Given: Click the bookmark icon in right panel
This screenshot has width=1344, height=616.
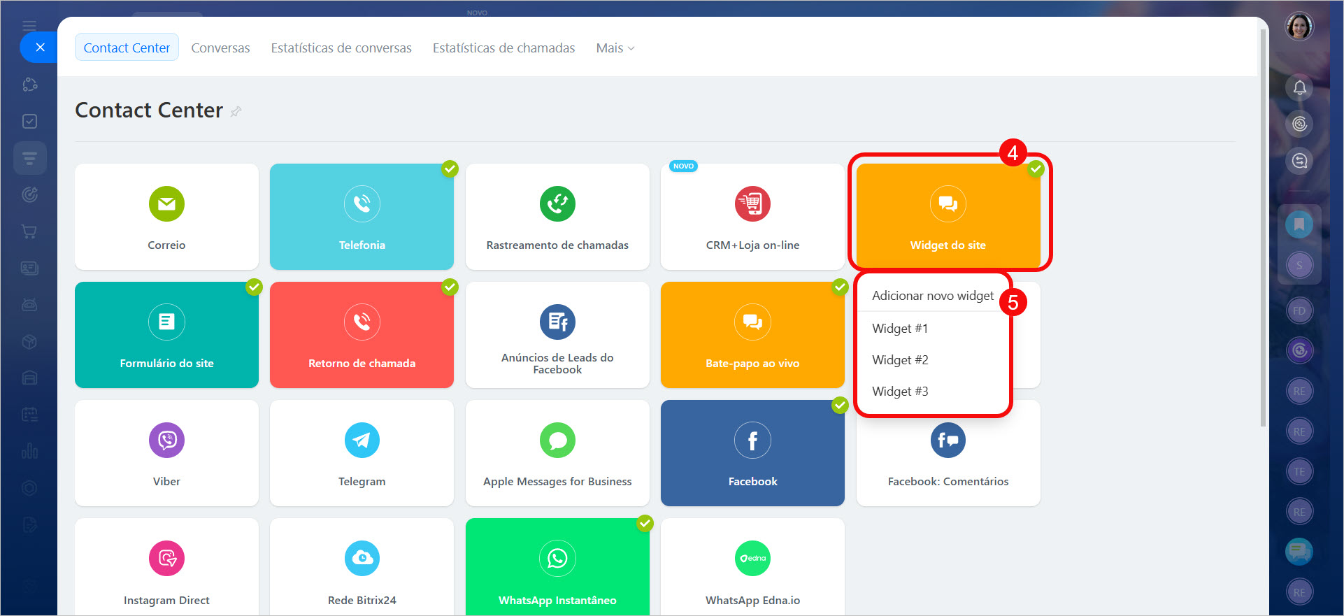Looking at the screenshot, I should click(x=1299, y=224).
